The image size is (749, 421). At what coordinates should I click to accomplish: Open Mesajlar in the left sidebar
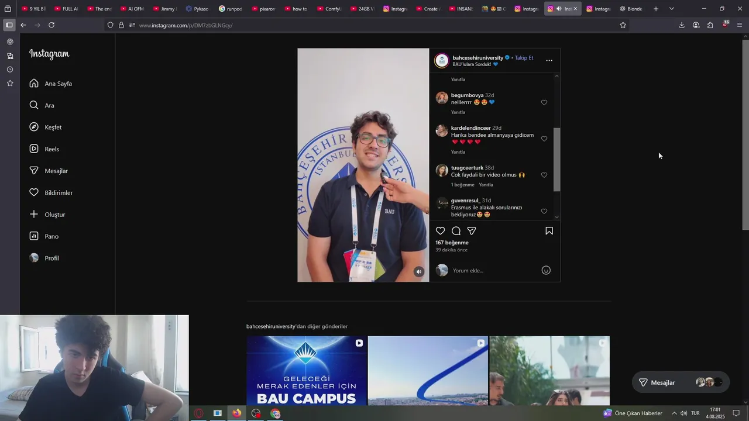(49, 171)
